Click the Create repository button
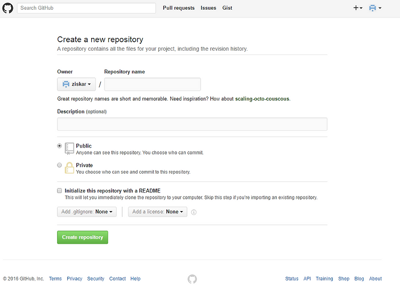The width and height of the screenshot is (400, 288). pos(82,237)
